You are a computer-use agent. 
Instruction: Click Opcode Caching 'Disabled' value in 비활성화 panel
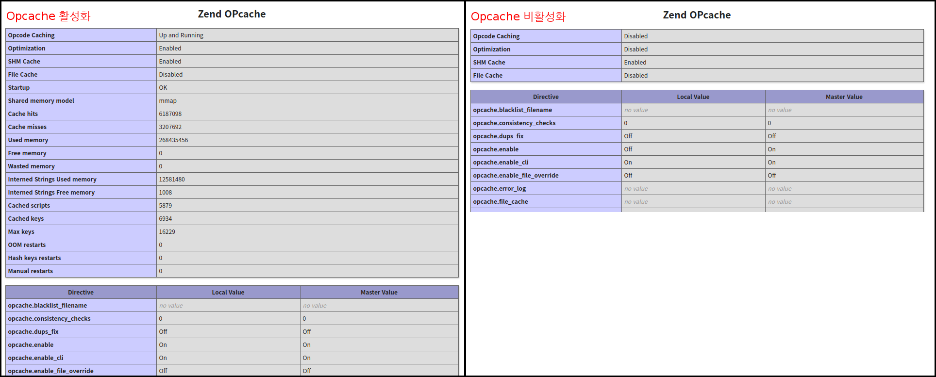pyautogui.click(x=636, y=36)
